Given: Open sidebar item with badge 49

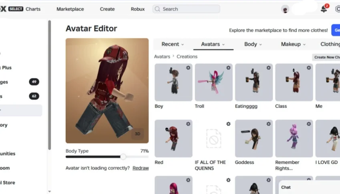Looking at the screenshot, I should tap(20, 82).
